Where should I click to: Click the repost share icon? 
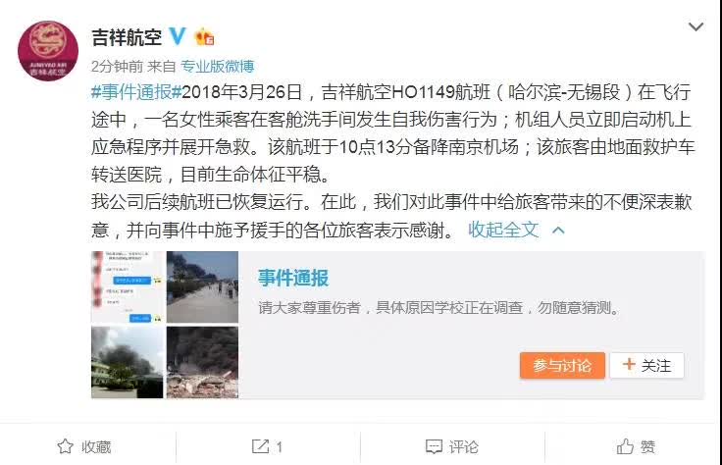260,446
